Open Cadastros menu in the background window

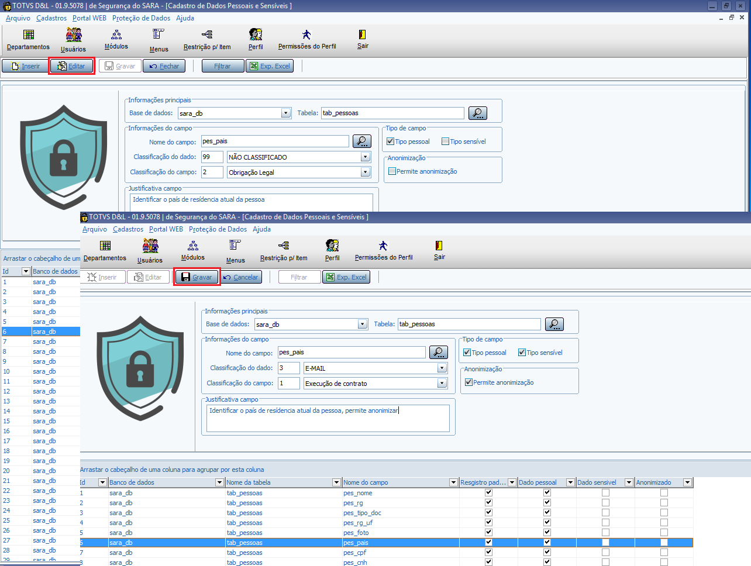click(x=51, y=18)
